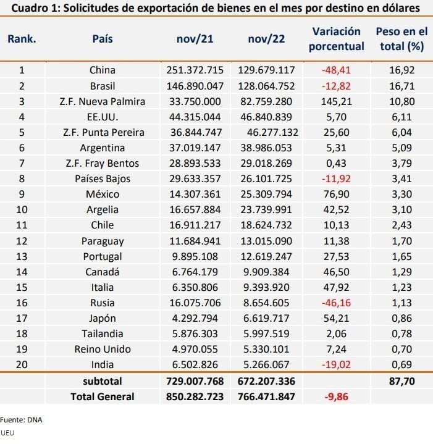Select the Rank. column header
The height and width of the screenshot is (444, 433).
(x=22, y=39)
